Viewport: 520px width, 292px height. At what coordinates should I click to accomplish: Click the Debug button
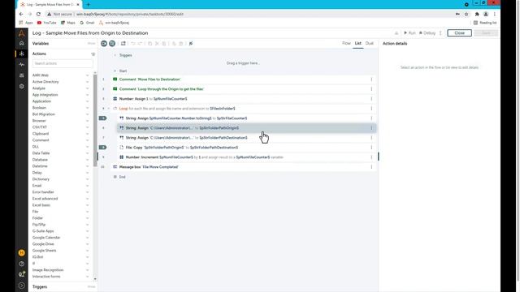tap(427, 32)
